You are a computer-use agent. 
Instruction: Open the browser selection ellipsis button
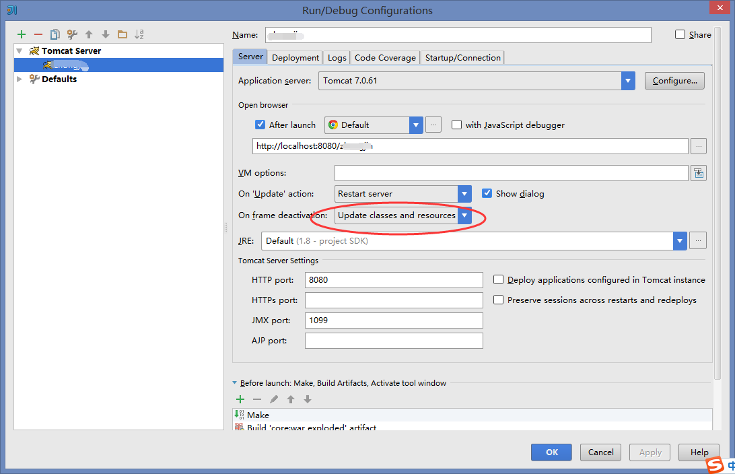tap(433, 125)
